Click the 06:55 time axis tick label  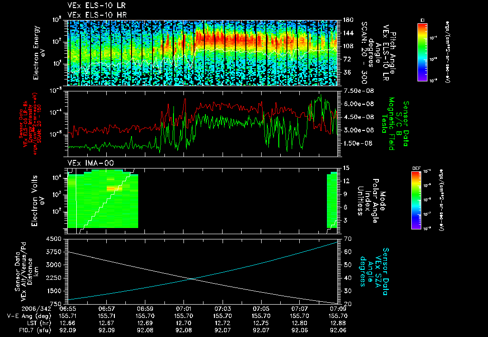click(68, 309)
